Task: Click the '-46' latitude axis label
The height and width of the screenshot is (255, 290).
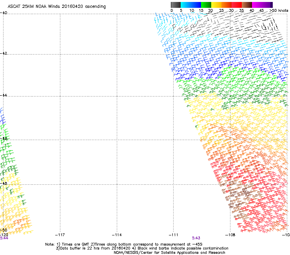Action: coord(4,138)
